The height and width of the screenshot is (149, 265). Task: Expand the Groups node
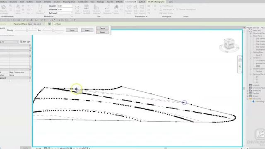[x=248, y=96]
